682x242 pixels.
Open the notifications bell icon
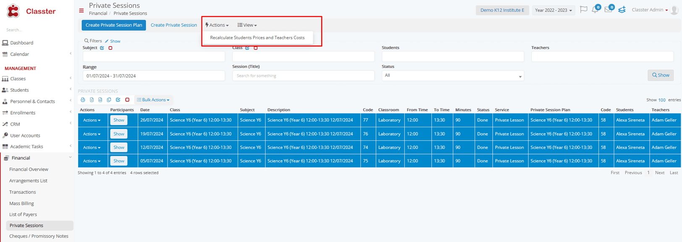(x=595, y=10)
